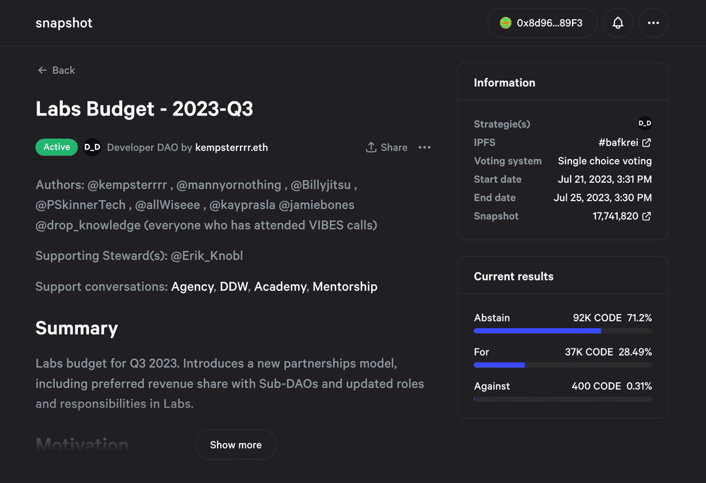Open the DDW support conversation link
The image size is (706, 483).
pos(233,287)
